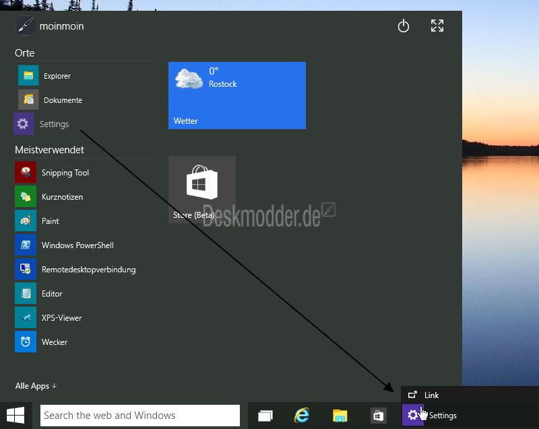Click the Kurznotizen label
This screenshot has width=539, height=429.
[x=62, y=197]
